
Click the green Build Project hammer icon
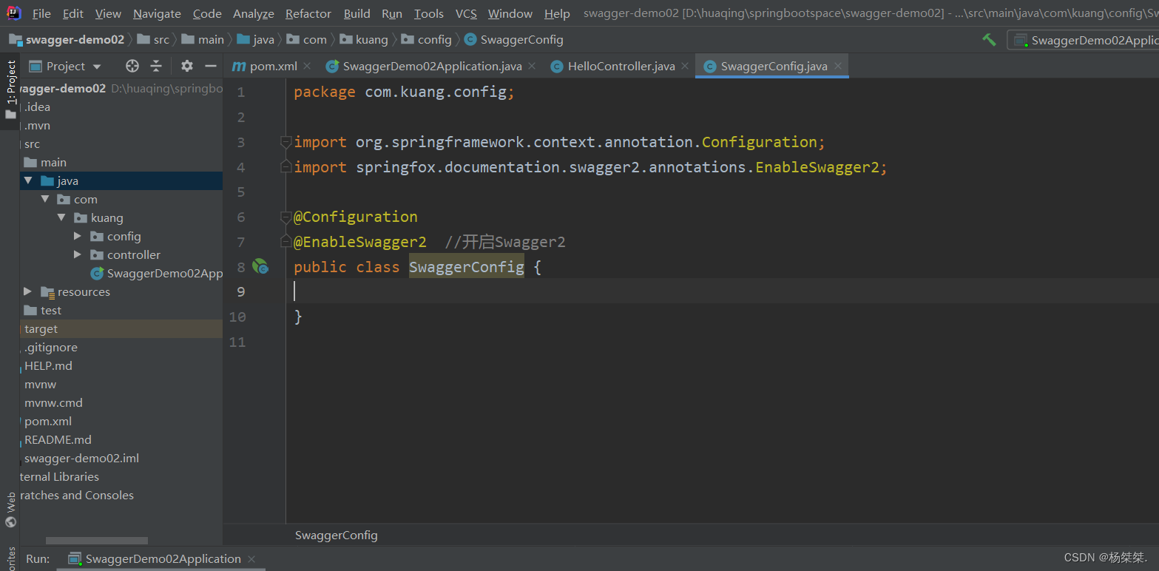(989, 39)
